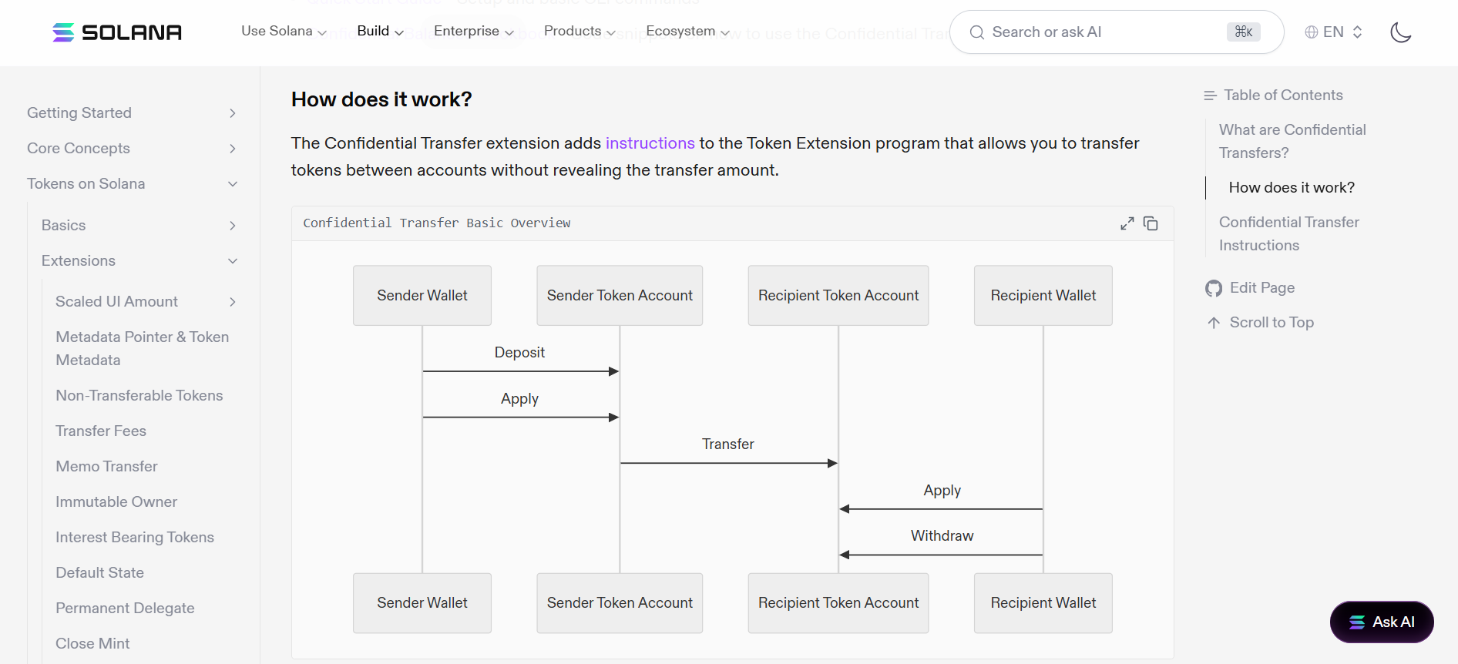Open Core Concepts in the sidebar
The width and height of the screenshot is (1458, 664).
79,149
